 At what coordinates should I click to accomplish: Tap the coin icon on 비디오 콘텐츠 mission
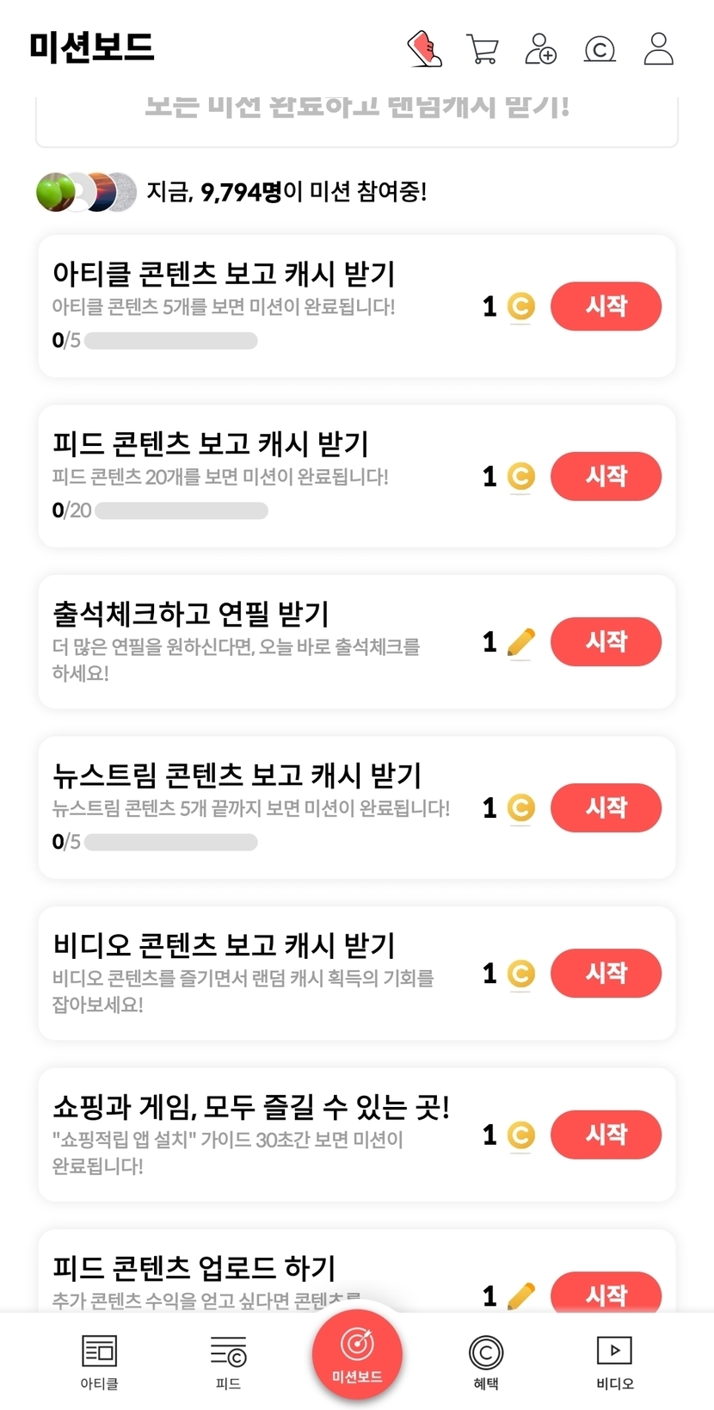520,974
